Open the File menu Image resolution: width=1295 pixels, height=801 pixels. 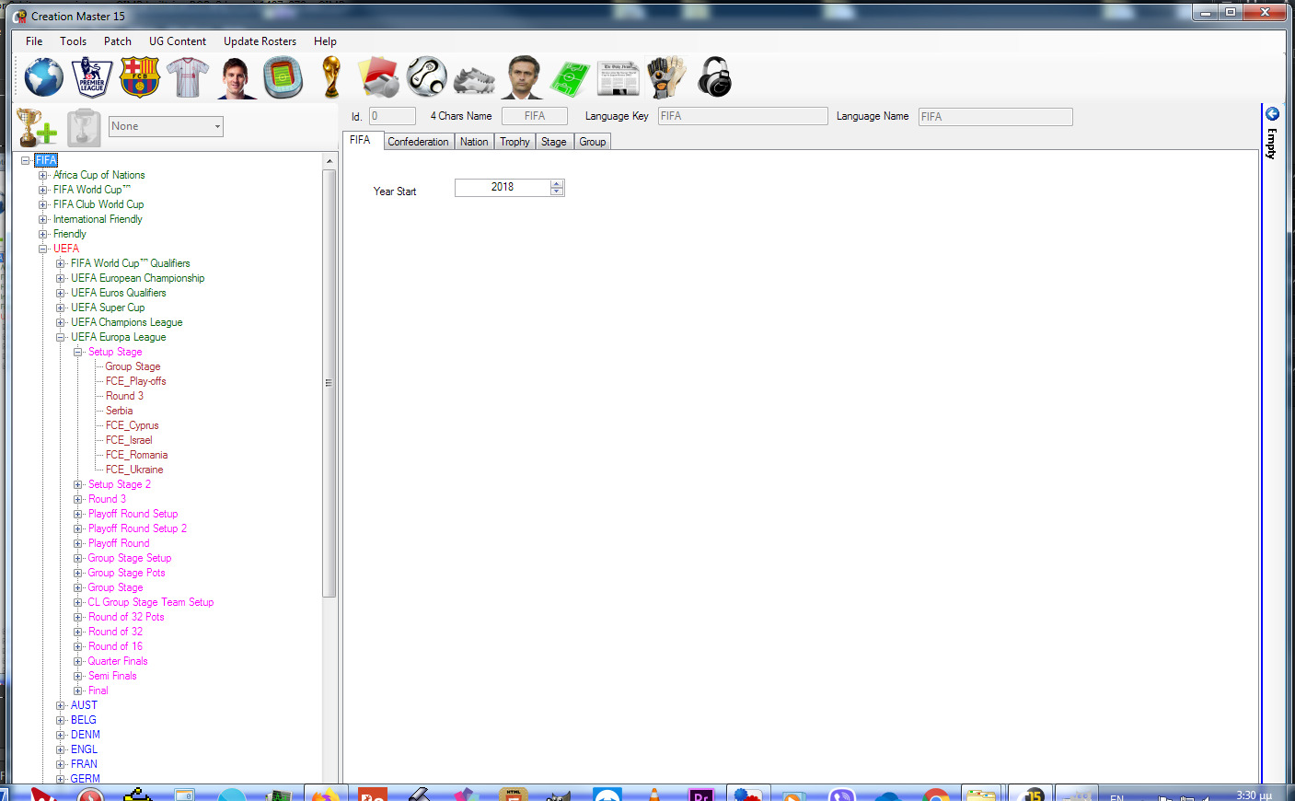(34, 41)
